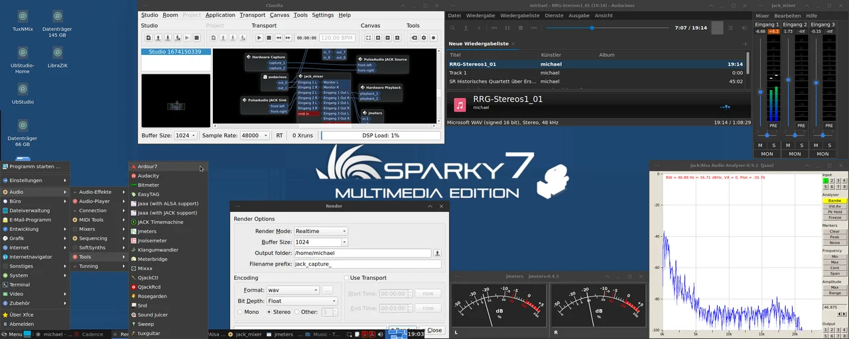The height and width of the screenshot is (339, 849).
Task: Open UbStudio-Home desktop icon
Action: 23,60
